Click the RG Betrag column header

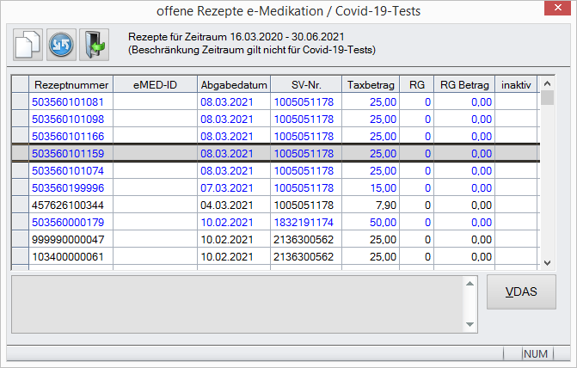pos(464,84)
